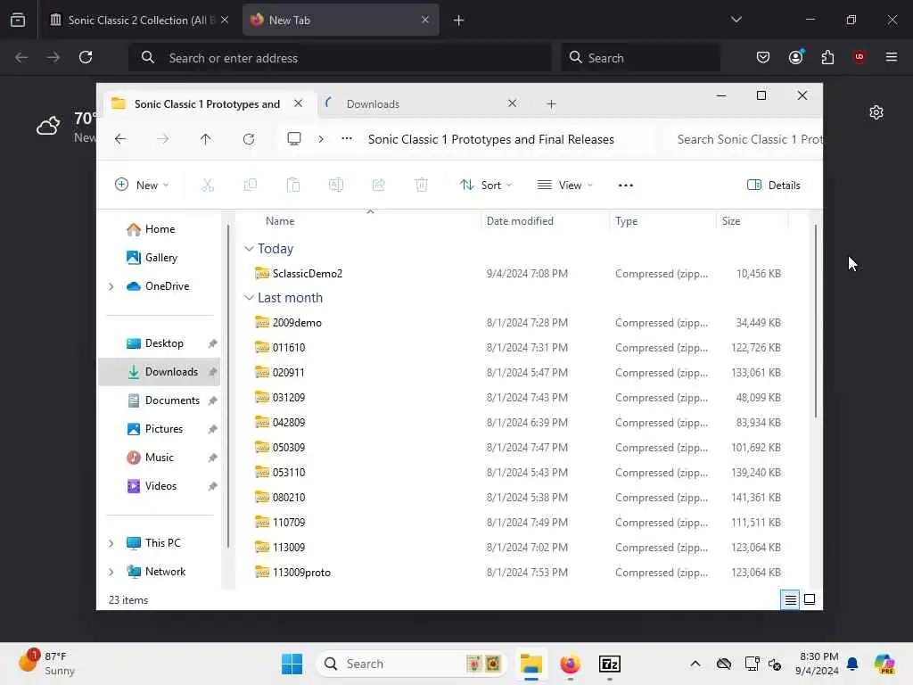The height and width of the screenshot is (685, 913).
Task: Refresh the File Explorer folder view
Action: (x=249, y=139)
